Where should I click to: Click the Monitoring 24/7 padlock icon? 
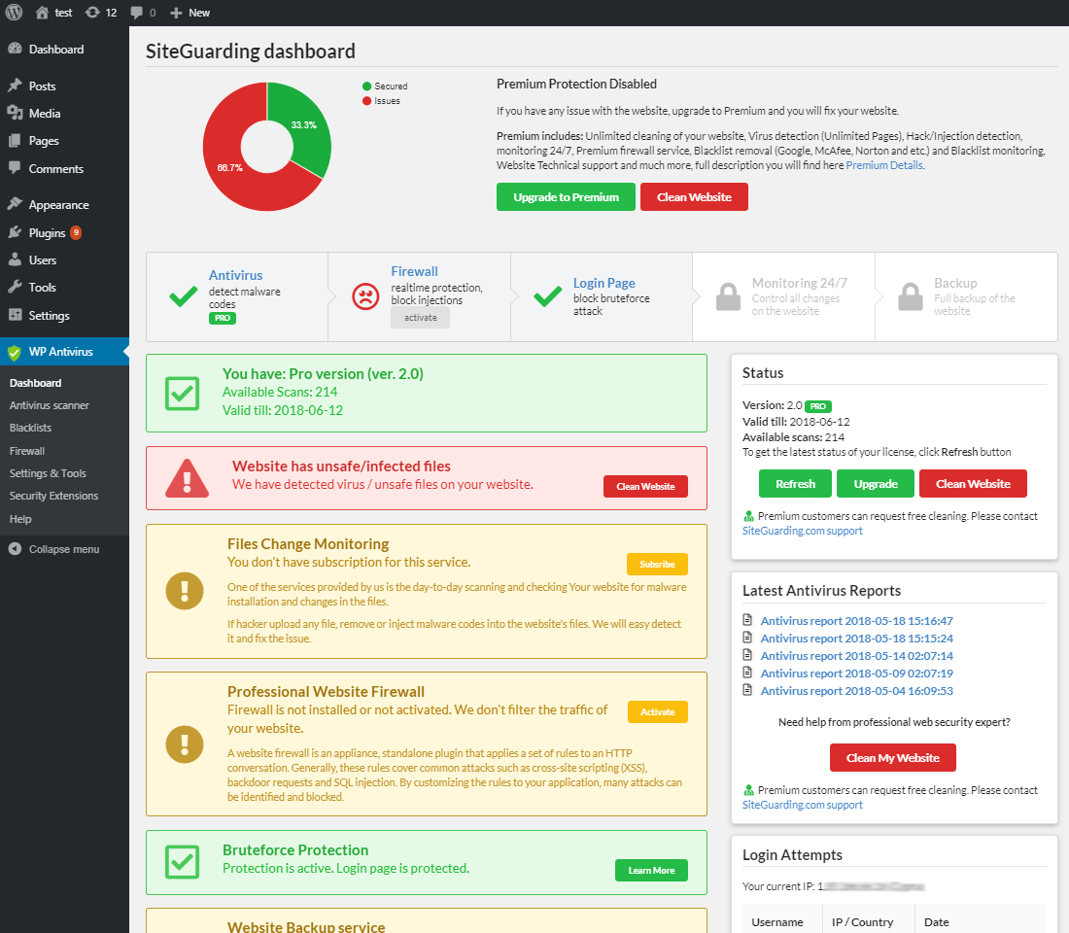click(x=728, y=296)
